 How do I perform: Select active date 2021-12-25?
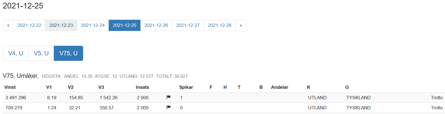pyautogui.click(x=125, y=25)
